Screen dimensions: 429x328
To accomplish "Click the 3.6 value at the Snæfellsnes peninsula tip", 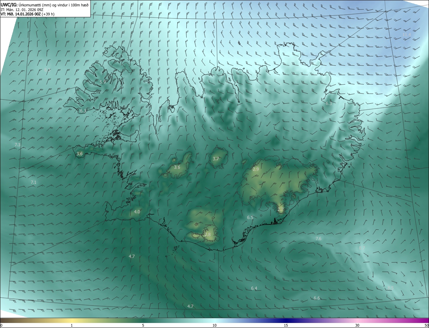I will 79,154.
